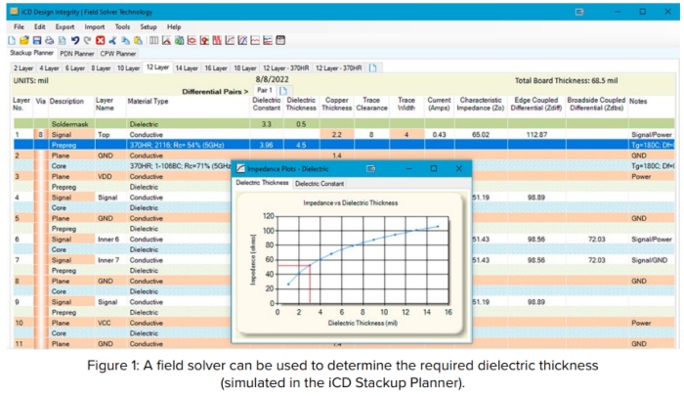Screen dimensions: 684x396
Task: Open the Export menu
Action: pos(64,26)
